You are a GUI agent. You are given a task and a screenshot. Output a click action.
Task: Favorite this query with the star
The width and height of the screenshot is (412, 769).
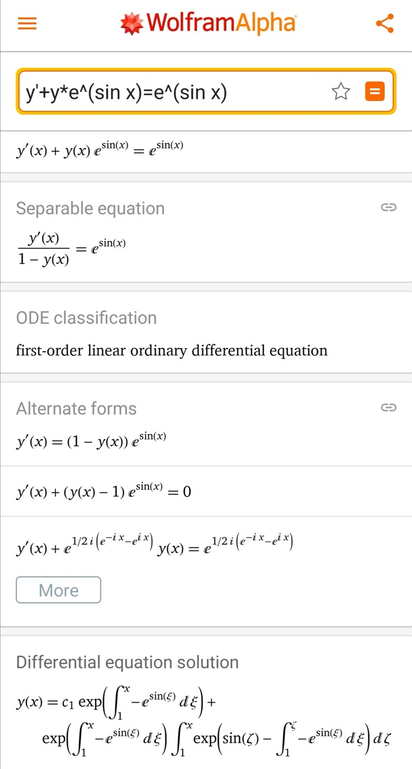340,92
